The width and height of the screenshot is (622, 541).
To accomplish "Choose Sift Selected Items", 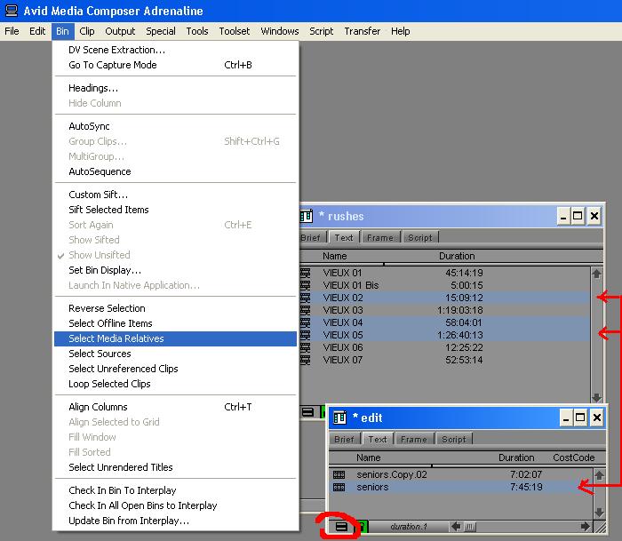I will (x=175, y=210).
